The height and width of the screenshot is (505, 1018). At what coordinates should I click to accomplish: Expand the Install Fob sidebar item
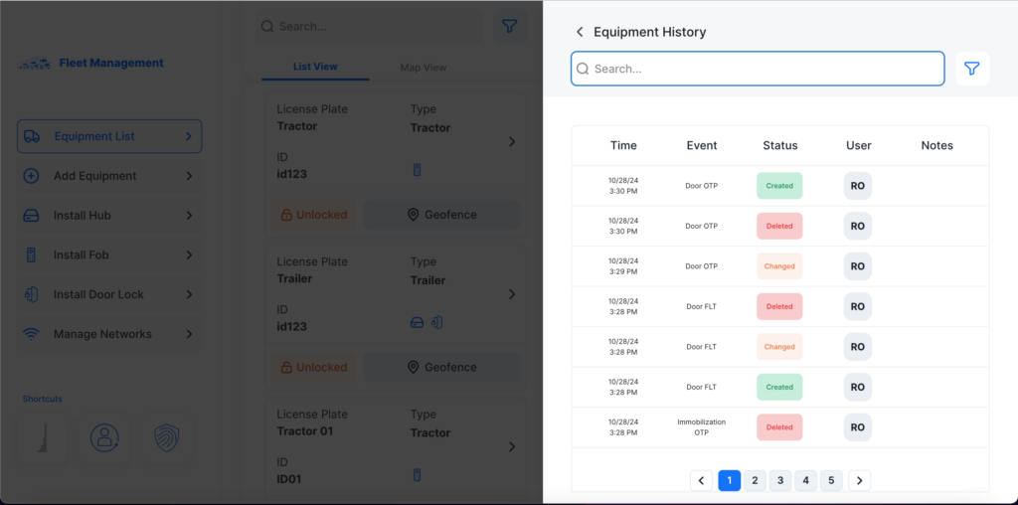(x=109, y=255)
